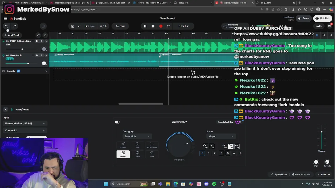Select the Third AutoPitch preset
The height and width of the screenshot is (188, 335).
[137, 154]
